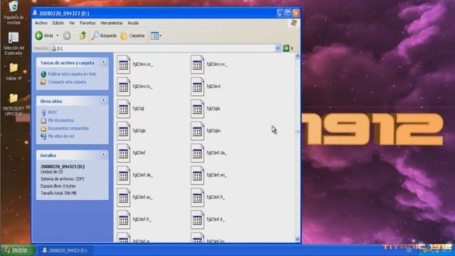Select the fgl23inf.it_ file icon

[198, 220]
